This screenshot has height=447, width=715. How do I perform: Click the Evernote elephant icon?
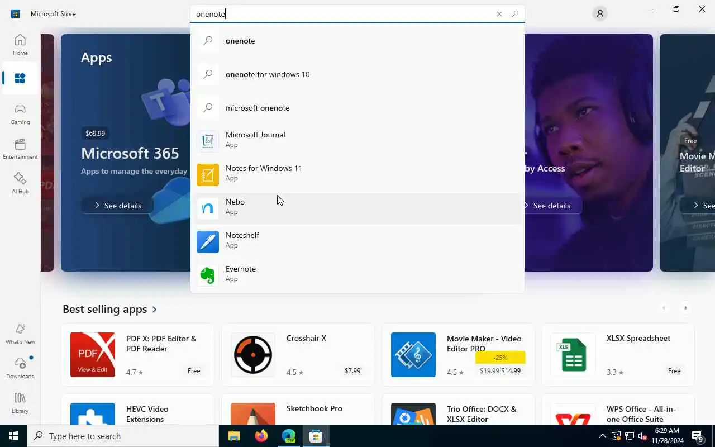click(x=208, y=275)
